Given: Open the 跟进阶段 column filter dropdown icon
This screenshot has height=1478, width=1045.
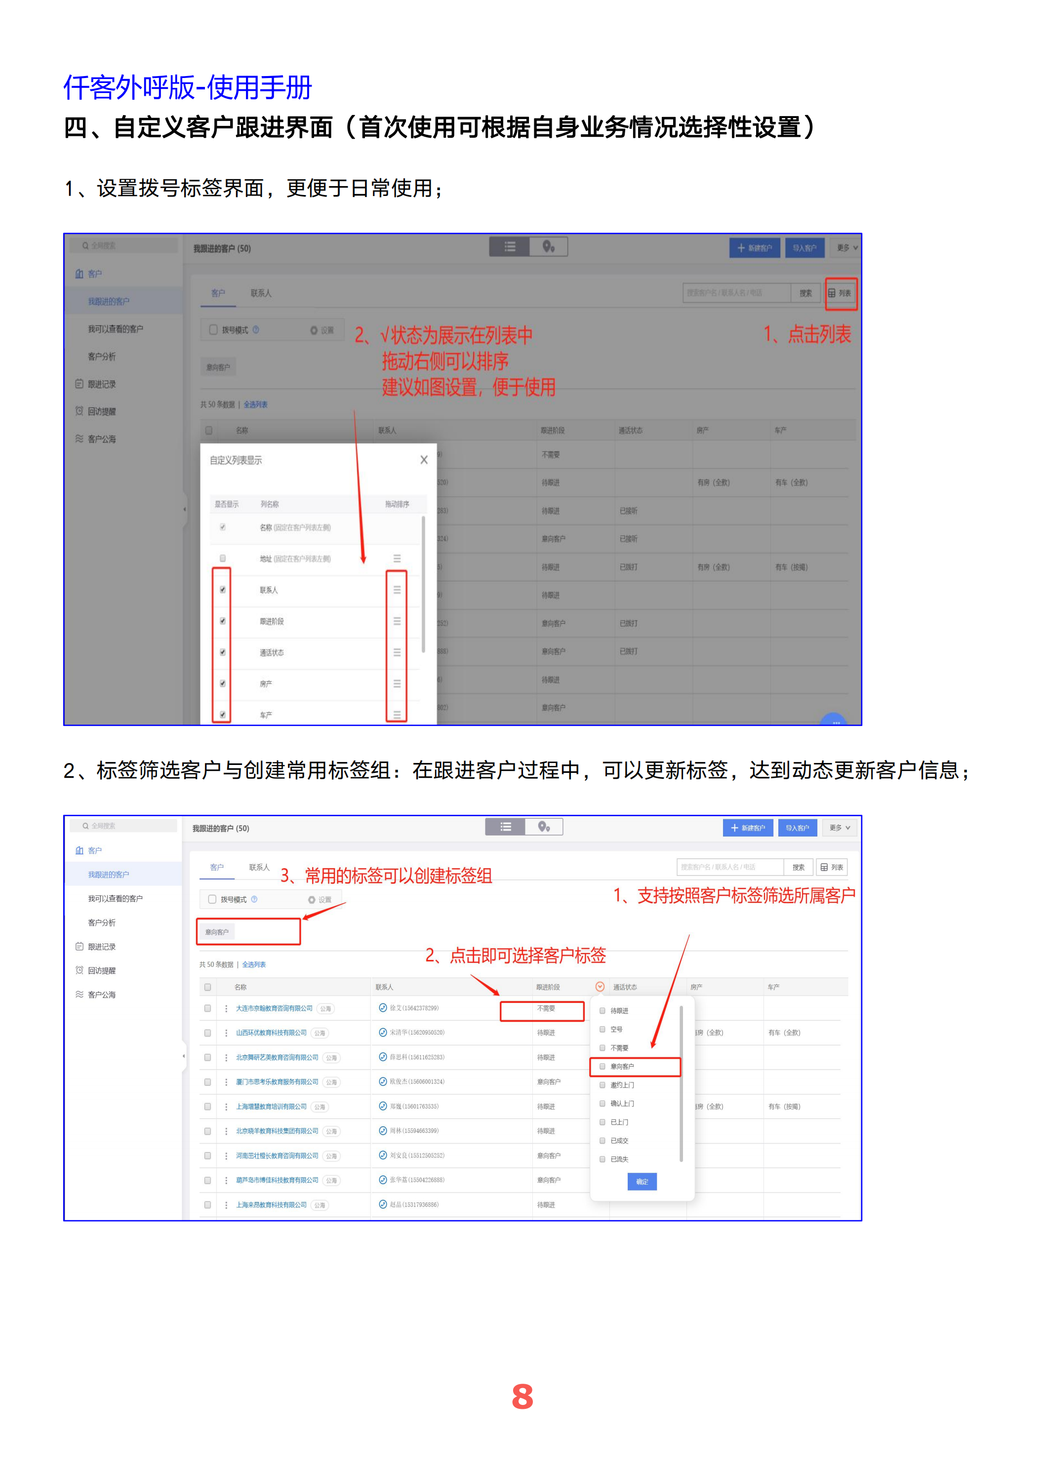Looking at the screenshot, I should pyautogui.click(x=600, y=987).
